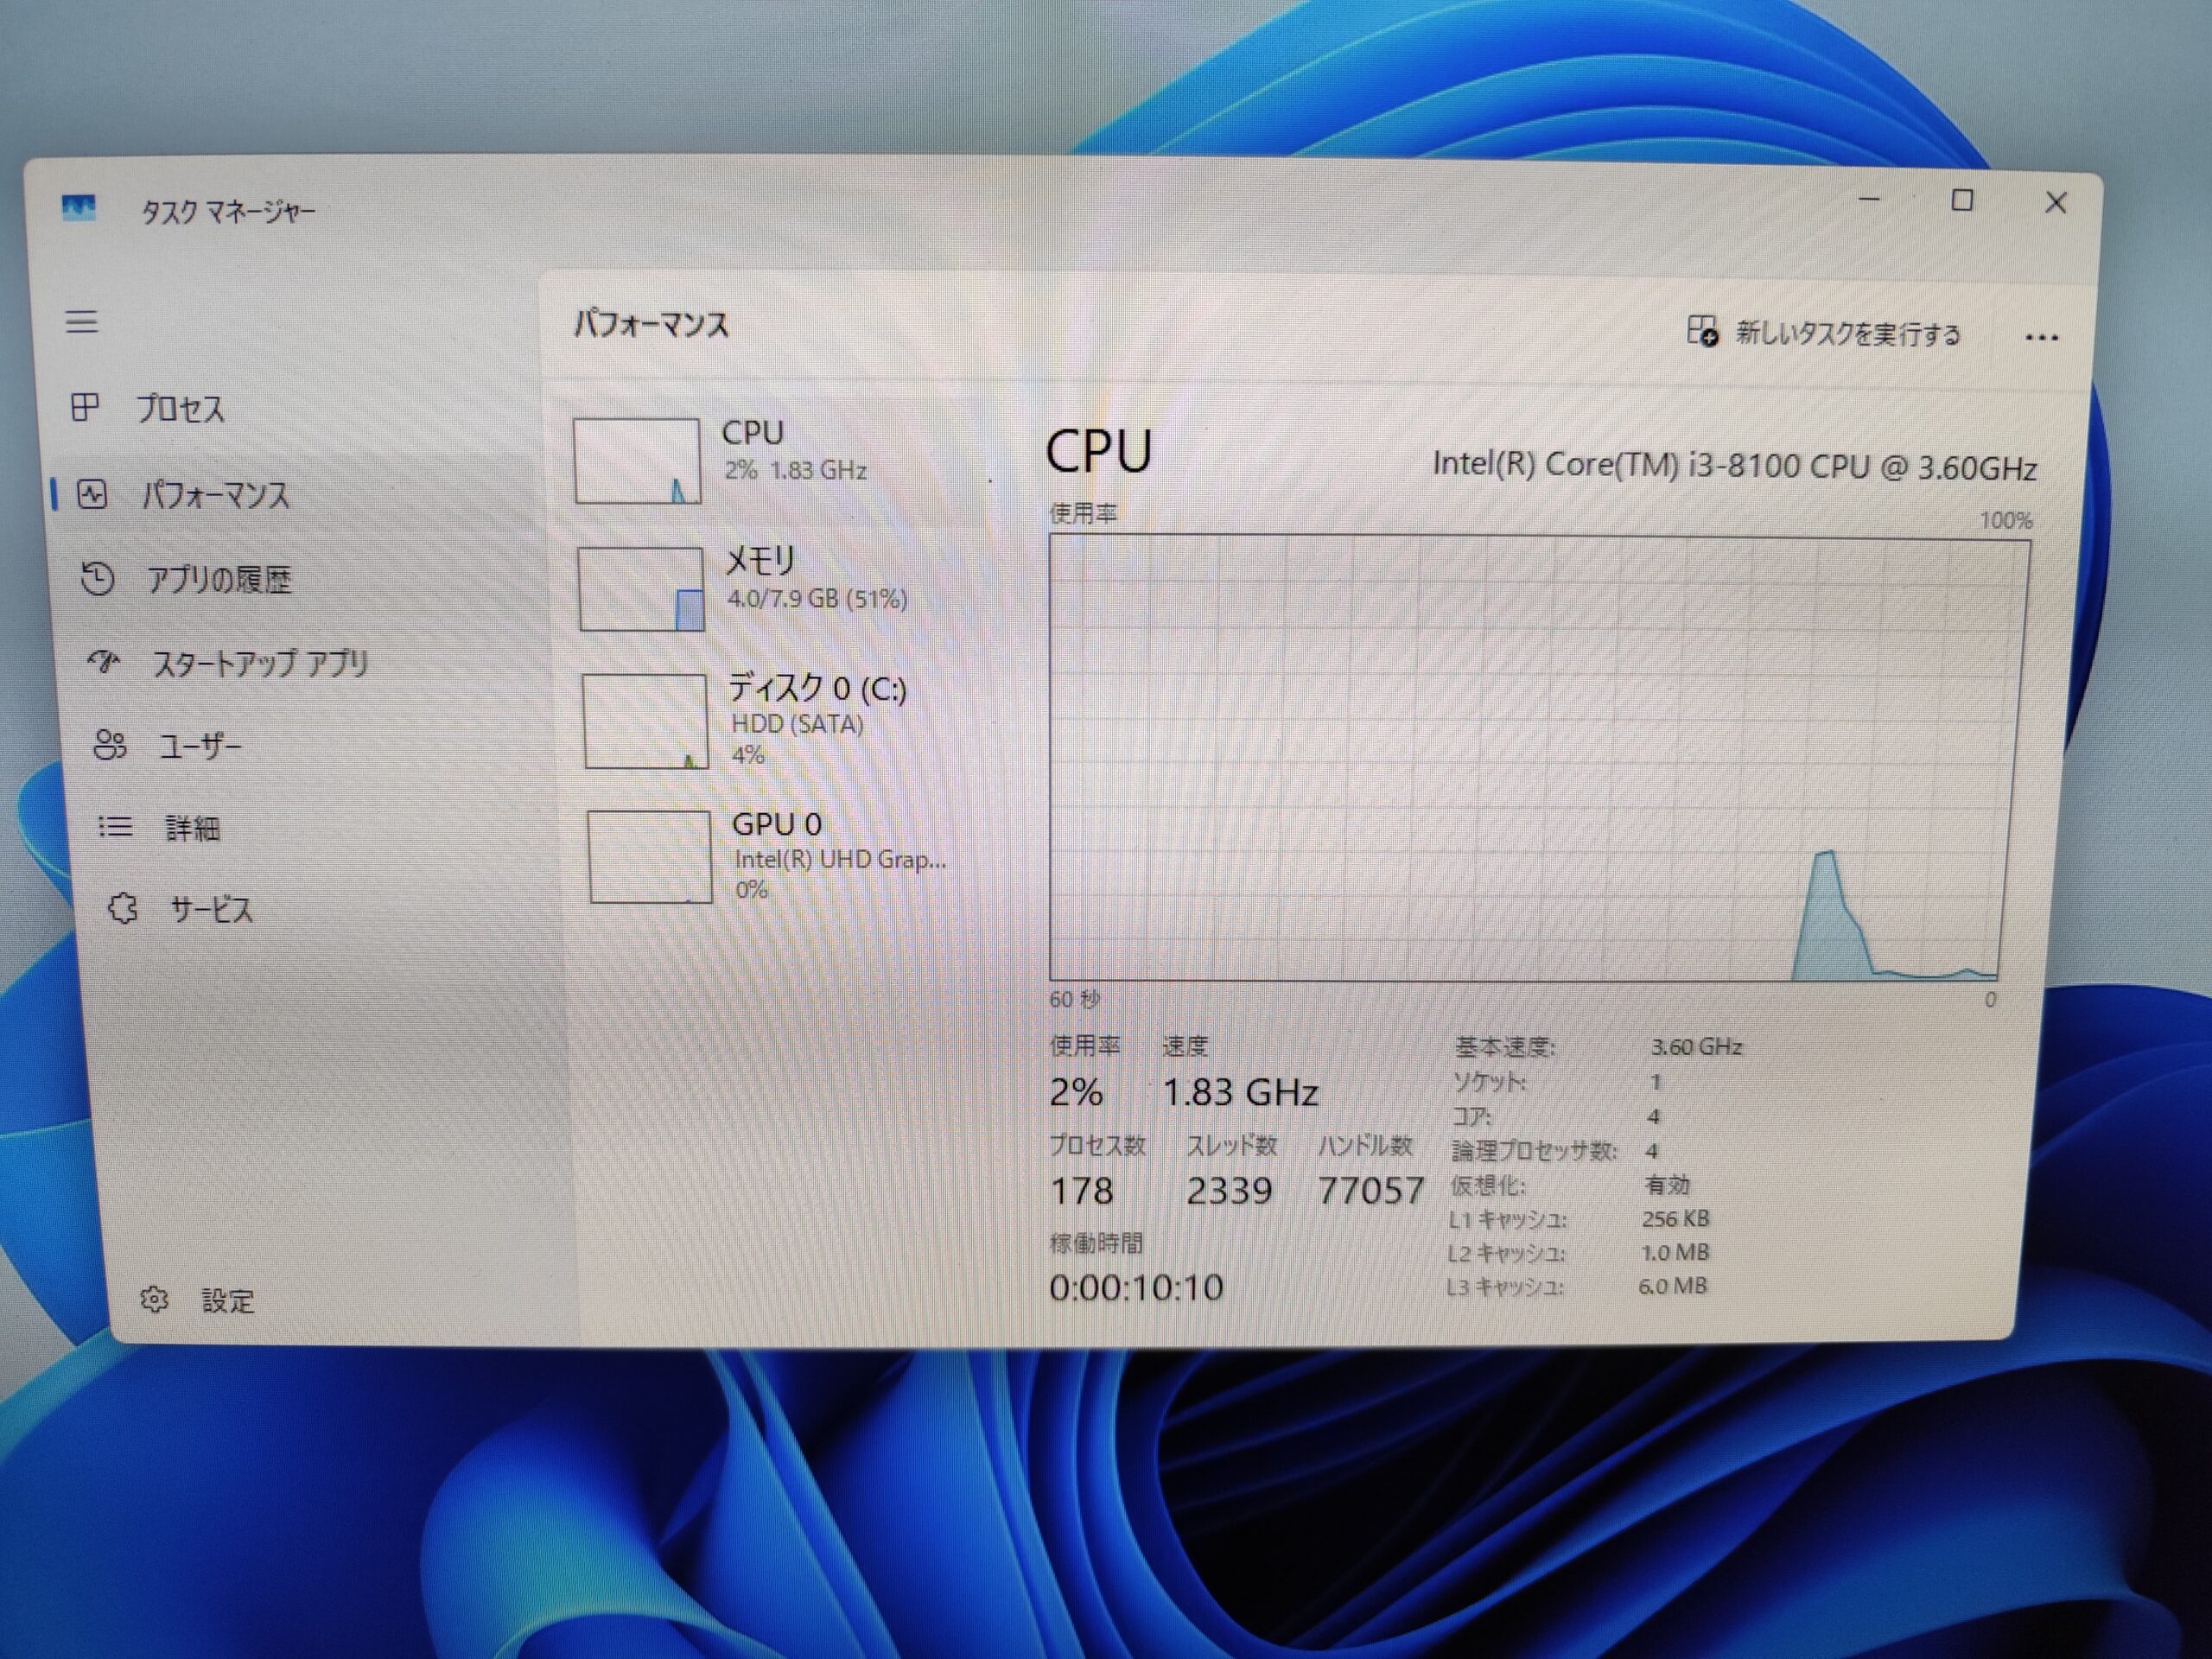Select the GPU 0 graph thumbnail
Image resolution: width=2212 pixels, height=1659 pixels.
tap(650, 857)
